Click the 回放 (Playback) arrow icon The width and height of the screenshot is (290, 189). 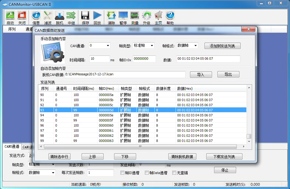(97, 17)
